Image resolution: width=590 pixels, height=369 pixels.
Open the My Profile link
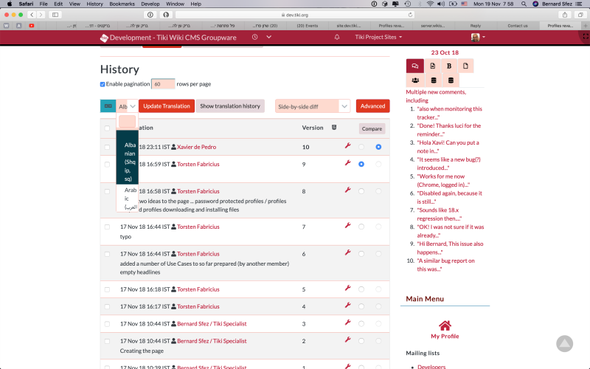pos(445,336)
